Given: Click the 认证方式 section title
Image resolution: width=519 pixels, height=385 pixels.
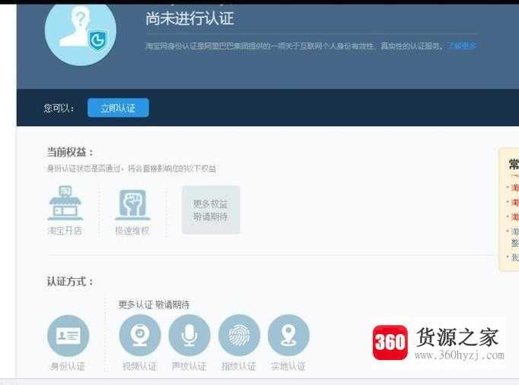Looking at the screenshot, I should (x=70, y=282).
